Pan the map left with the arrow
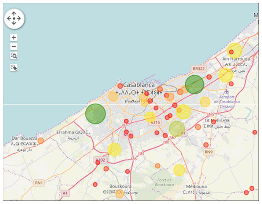Screen dimensions: 262x204 pos(9,18)
